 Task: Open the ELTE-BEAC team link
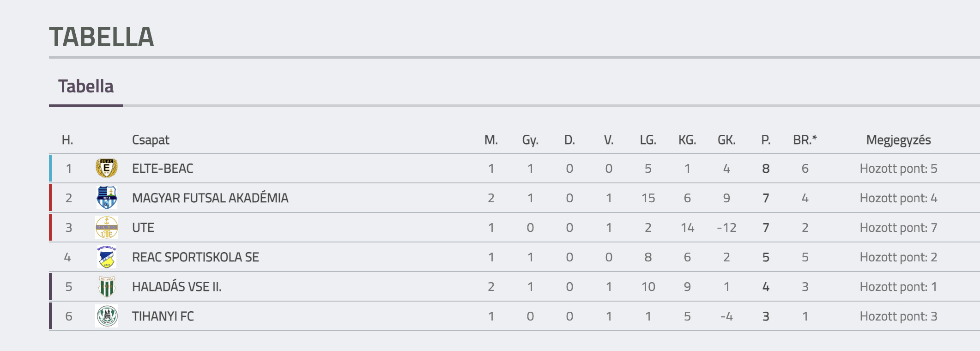pos(163,169)
